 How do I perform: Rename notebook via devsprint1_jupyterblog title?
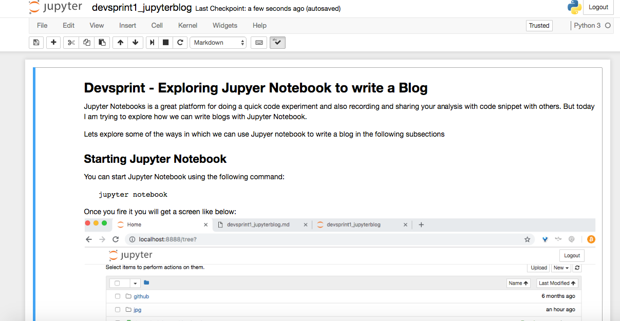coord(142,8)
